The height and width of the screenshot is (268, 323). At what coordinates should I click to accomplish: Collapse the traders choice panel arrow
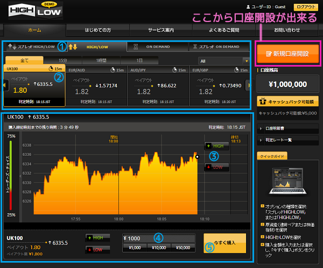pos(20,176)
